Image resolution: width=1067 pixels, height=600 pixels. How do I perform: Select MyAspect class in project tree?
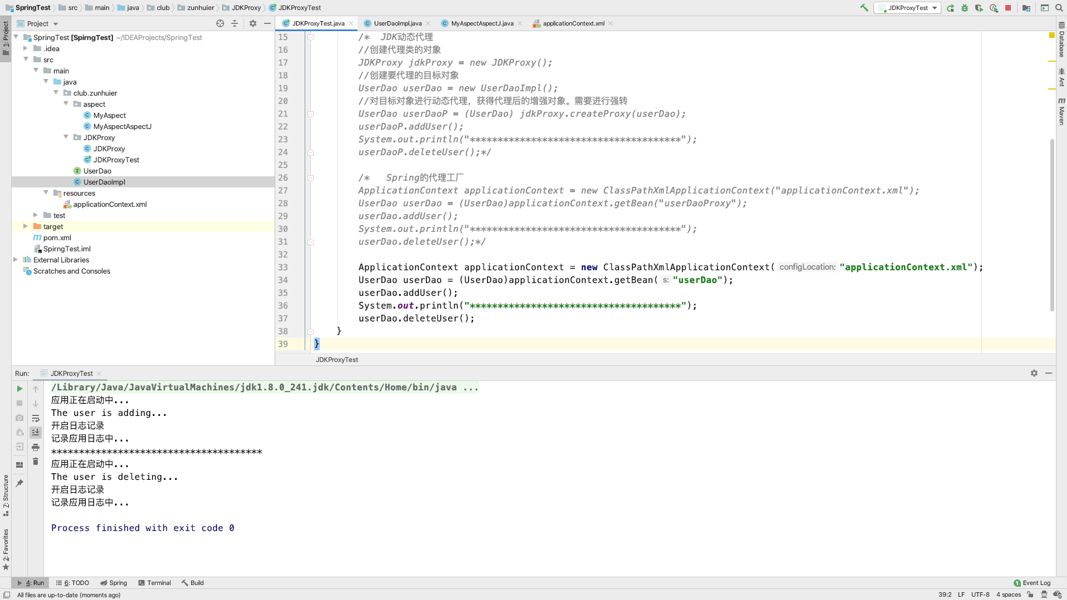coord(110,115)
